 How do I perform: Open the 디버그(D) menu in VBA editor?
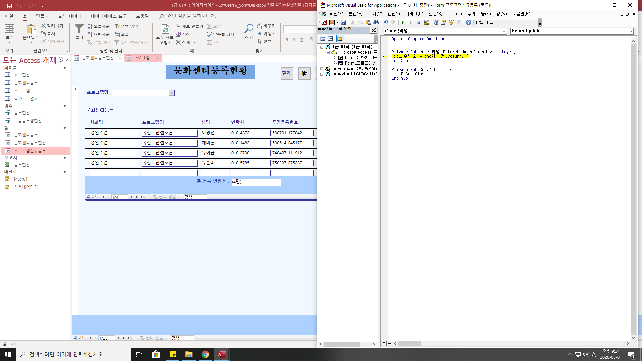point(414,14)
